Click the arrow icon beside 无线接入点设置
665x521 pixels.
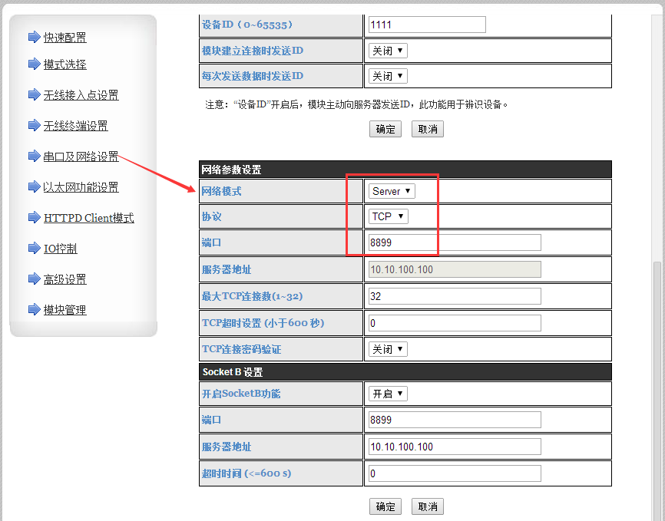tap(33, 95)
